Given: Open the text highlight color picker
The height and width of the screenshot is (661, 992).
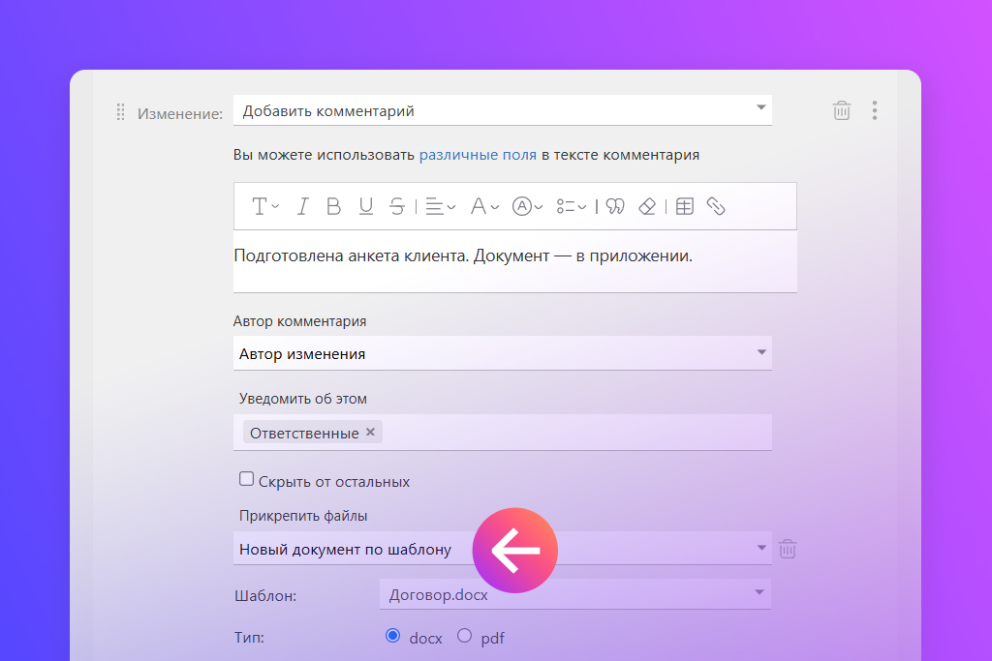Looking at the screenshot, I should (x=527, y=206).
